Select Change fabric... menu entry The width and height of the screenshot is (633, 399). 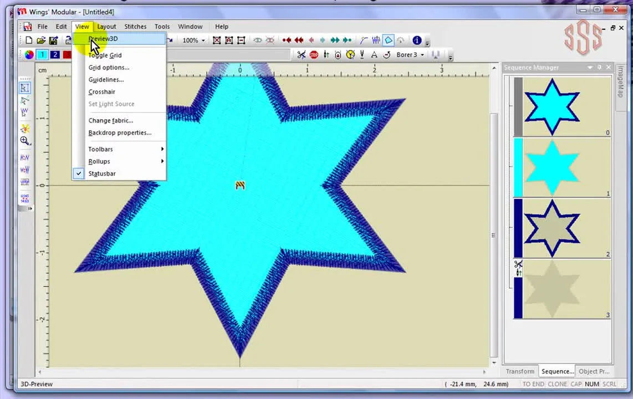120,120
